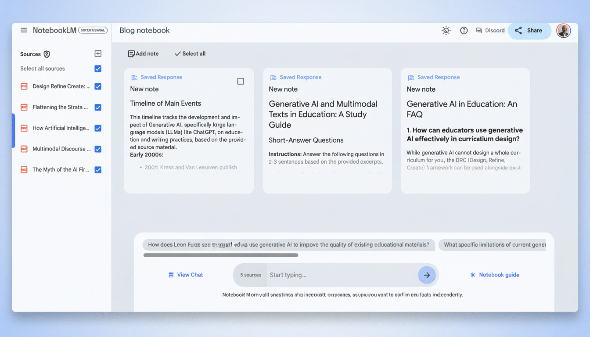Click the Start typing input field

point(307,275)
